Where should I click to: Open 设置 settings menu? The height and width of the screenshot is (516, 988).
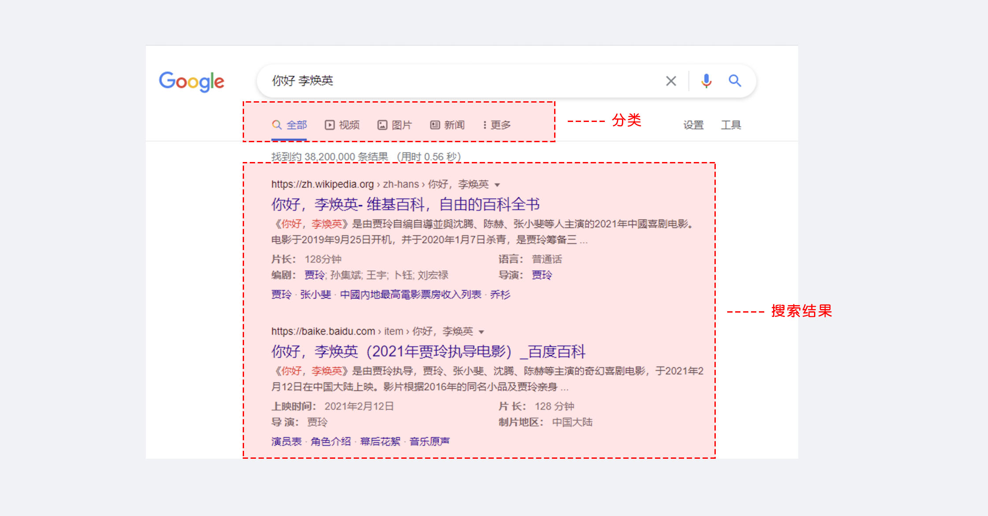(x=693, y=125)
